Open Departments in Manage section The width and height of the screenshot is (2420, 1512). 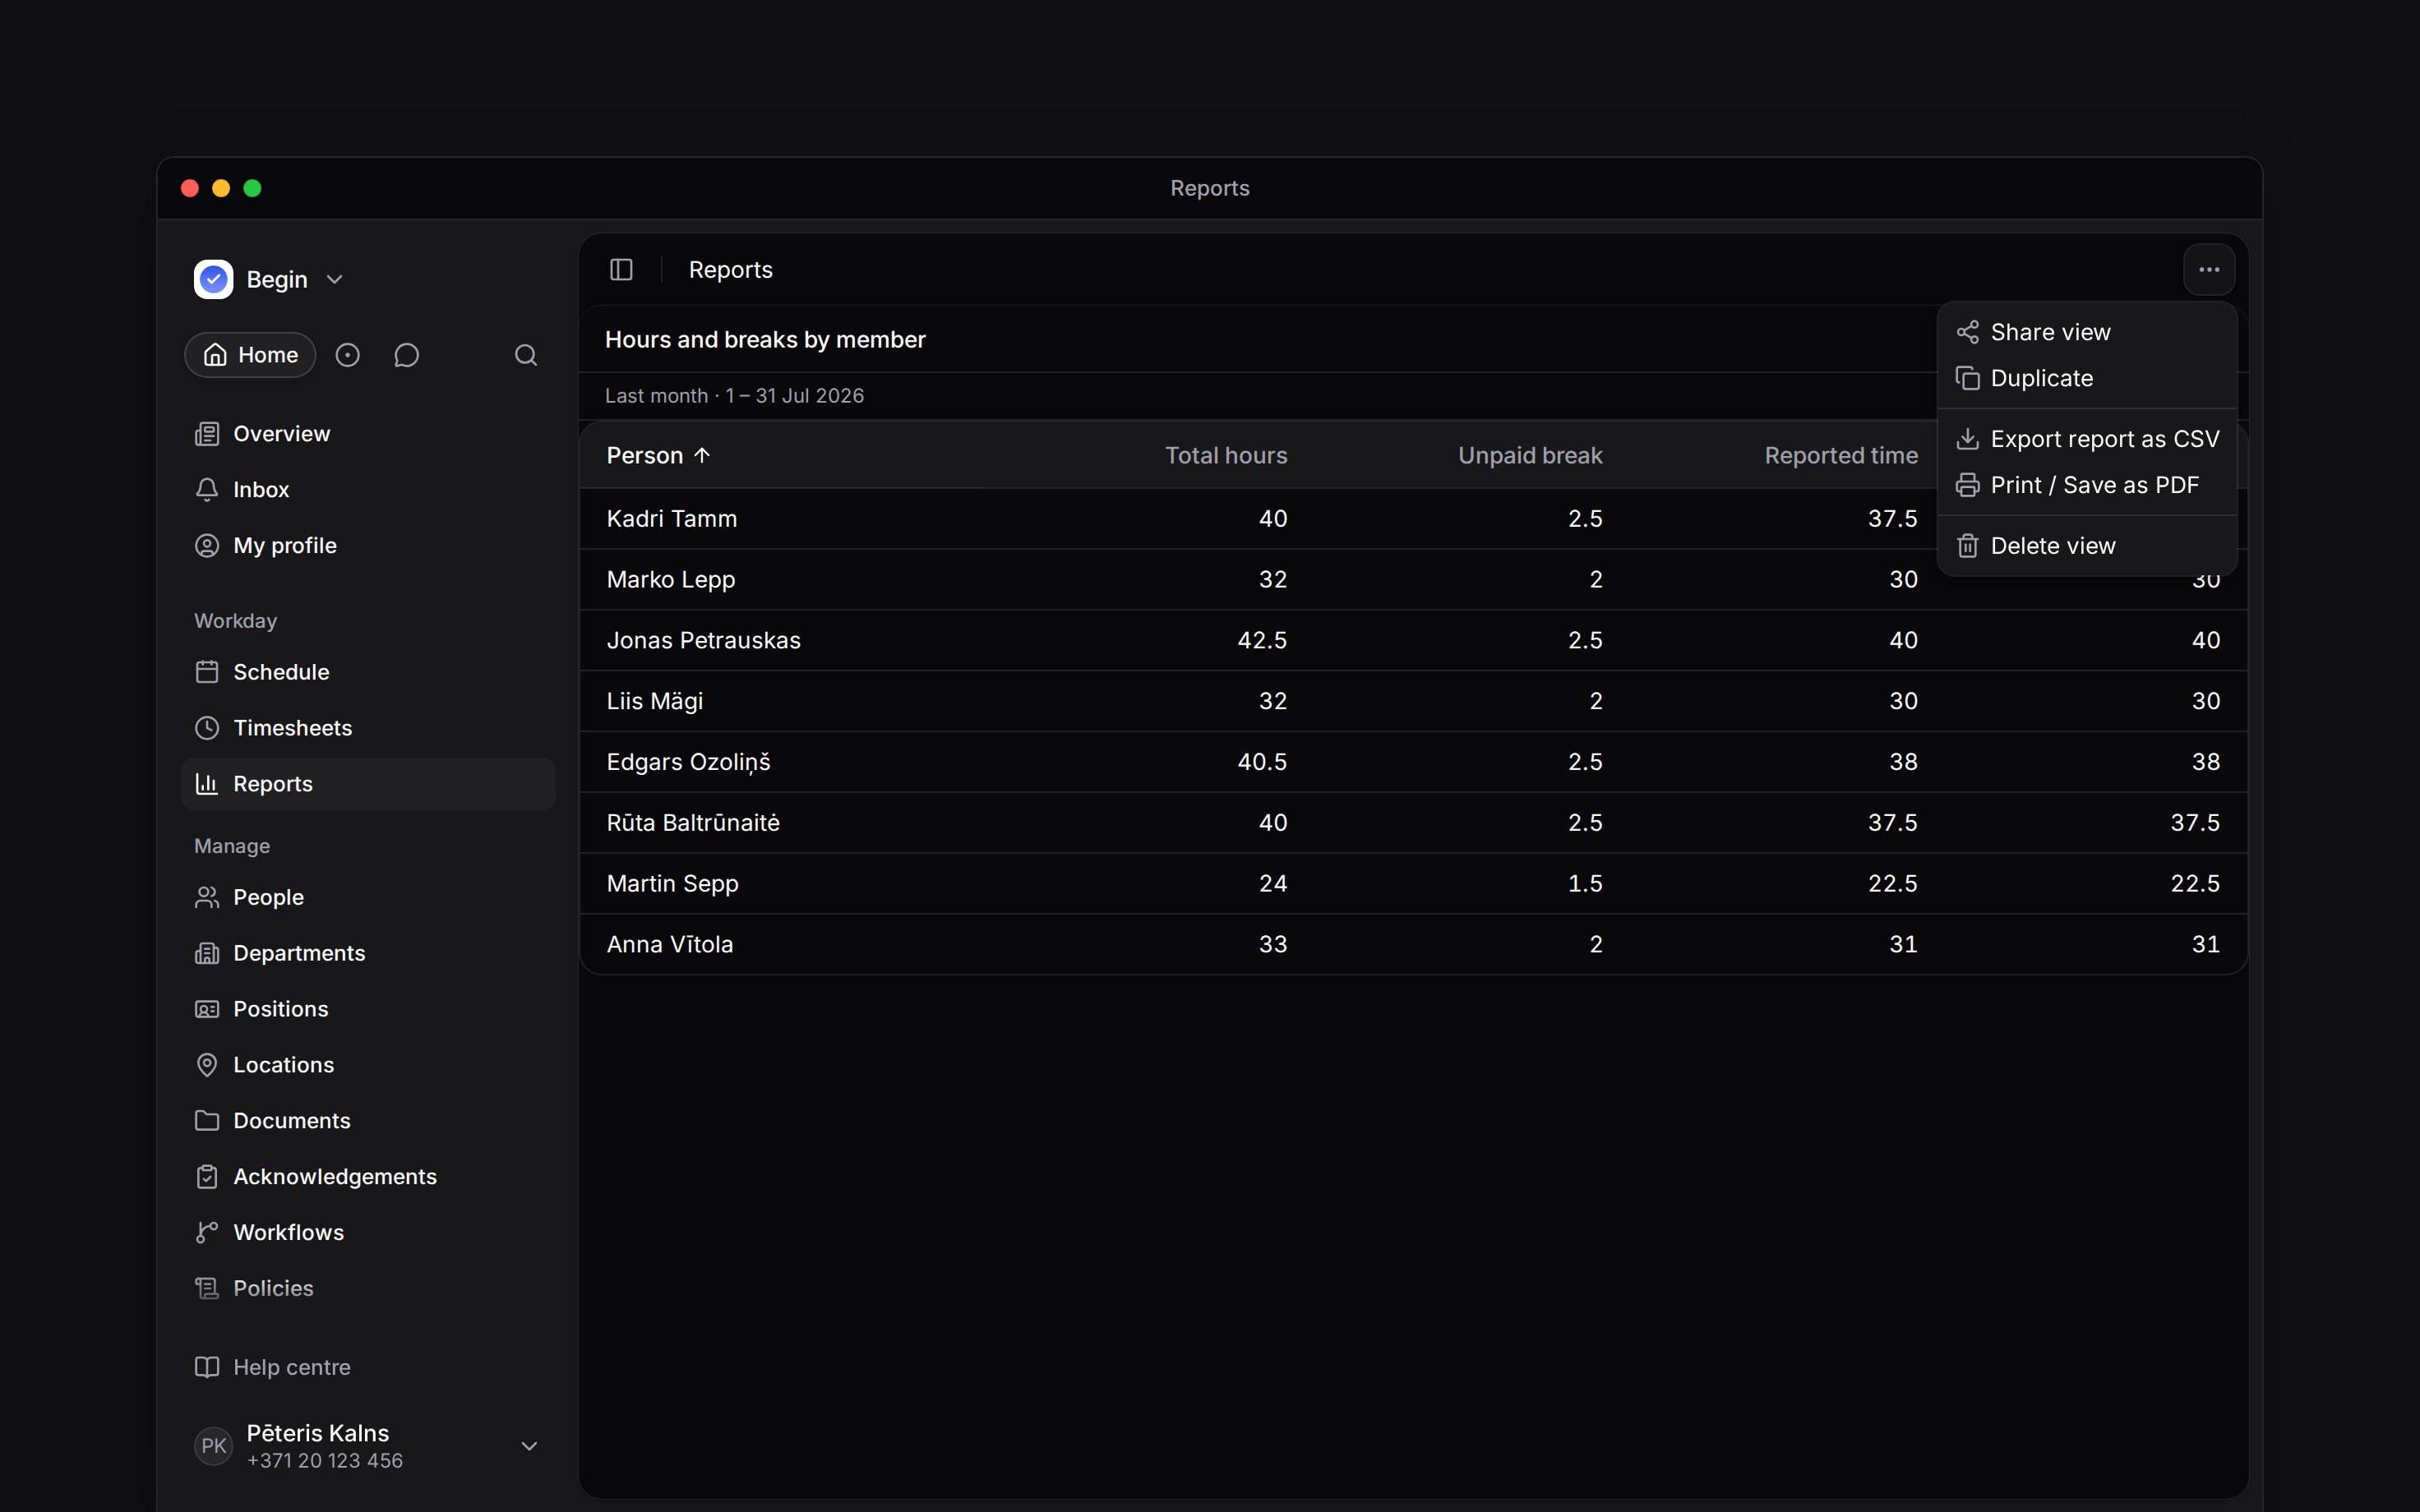click(x=367, y=953)
